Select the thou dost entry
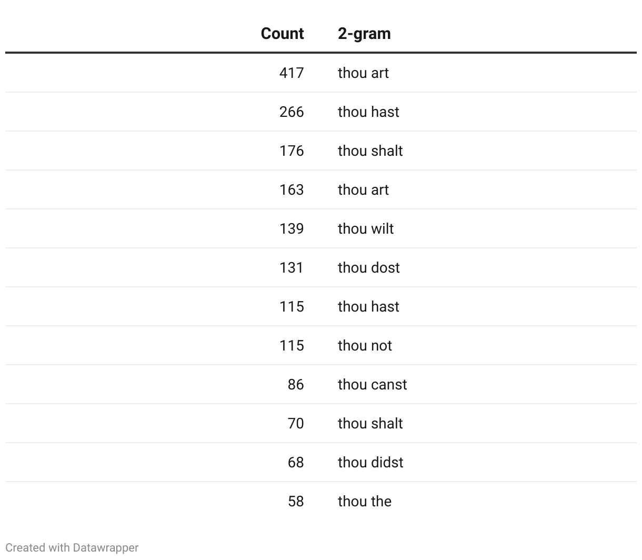Image resolution: width=642 pixels, height=560 pixels. pos(368,267)
